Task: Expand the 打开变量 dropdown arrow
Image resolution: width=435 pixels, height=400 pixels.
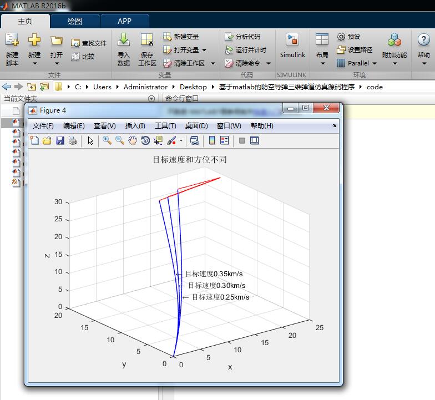Action: tap(204, 50)
